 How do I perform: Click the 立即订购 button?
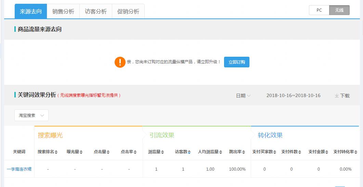coord(237,62)
